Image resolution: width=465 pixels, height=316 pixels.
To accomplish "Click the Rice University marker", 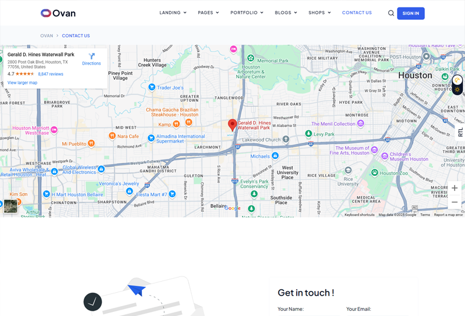I will pos(348,170).
